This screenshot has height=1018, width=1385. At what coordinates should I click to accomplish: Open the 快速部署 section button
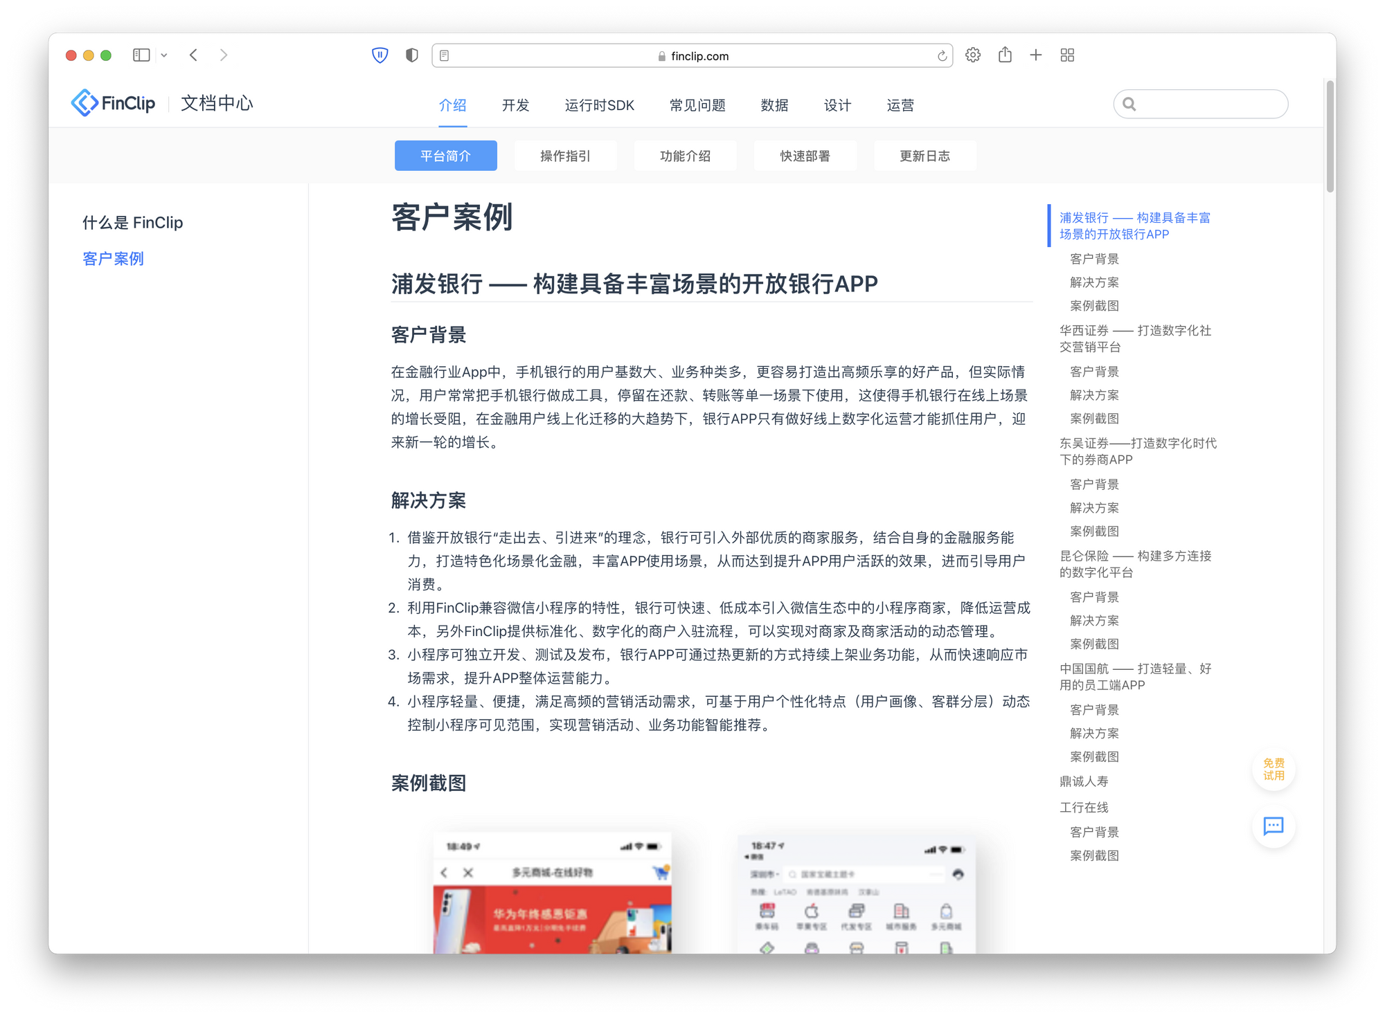point(805,156)
